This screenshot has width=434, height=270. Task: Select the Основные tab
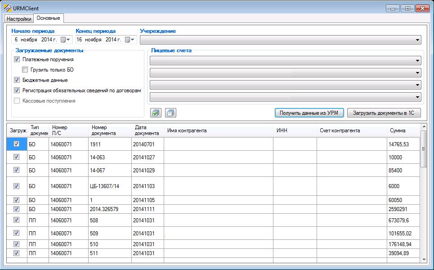tap(49, 18)
